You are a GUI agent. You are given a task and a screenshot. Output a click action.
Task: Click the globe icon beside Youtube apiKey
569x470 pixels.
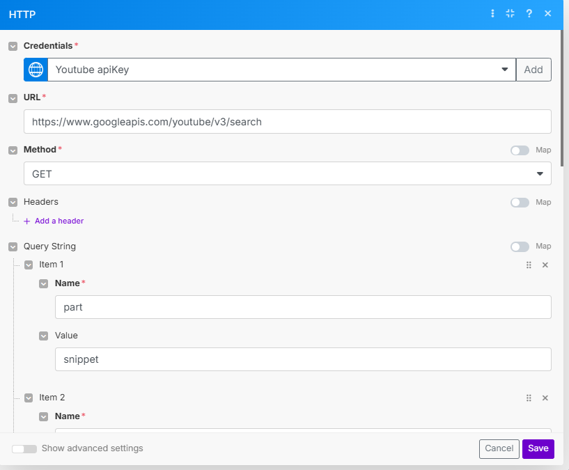pyautogui.click(x=36, y=70)
